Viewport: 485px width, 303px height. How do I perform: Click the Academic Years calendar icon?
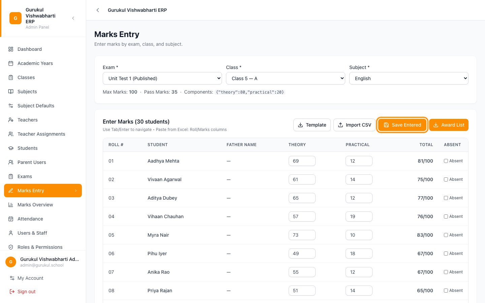(x=11, y=63)
